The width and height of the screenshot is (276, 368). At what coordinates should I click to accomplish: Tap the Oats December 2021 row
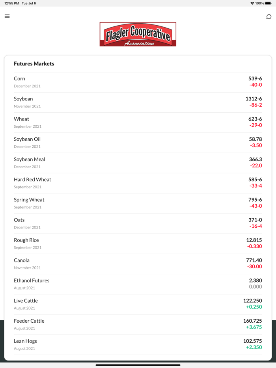[138, 223]
